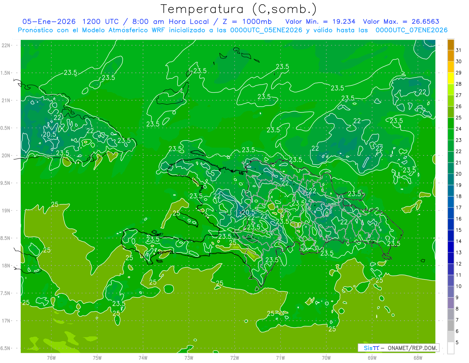Click the "68W" longitude axis label
The image size is (469, 363).
pos(418,358)
